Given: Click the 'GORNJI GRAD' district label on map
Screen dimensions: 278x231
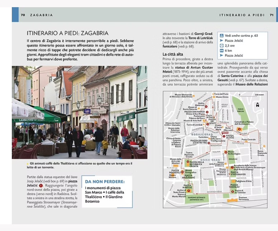Looking at the screenshot, I should click(202, 134).
